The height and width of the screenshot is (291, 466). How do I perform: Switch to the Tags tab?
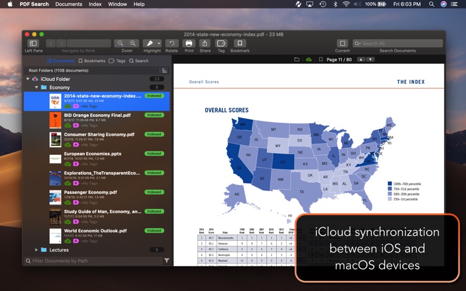(x=117, y=61)
